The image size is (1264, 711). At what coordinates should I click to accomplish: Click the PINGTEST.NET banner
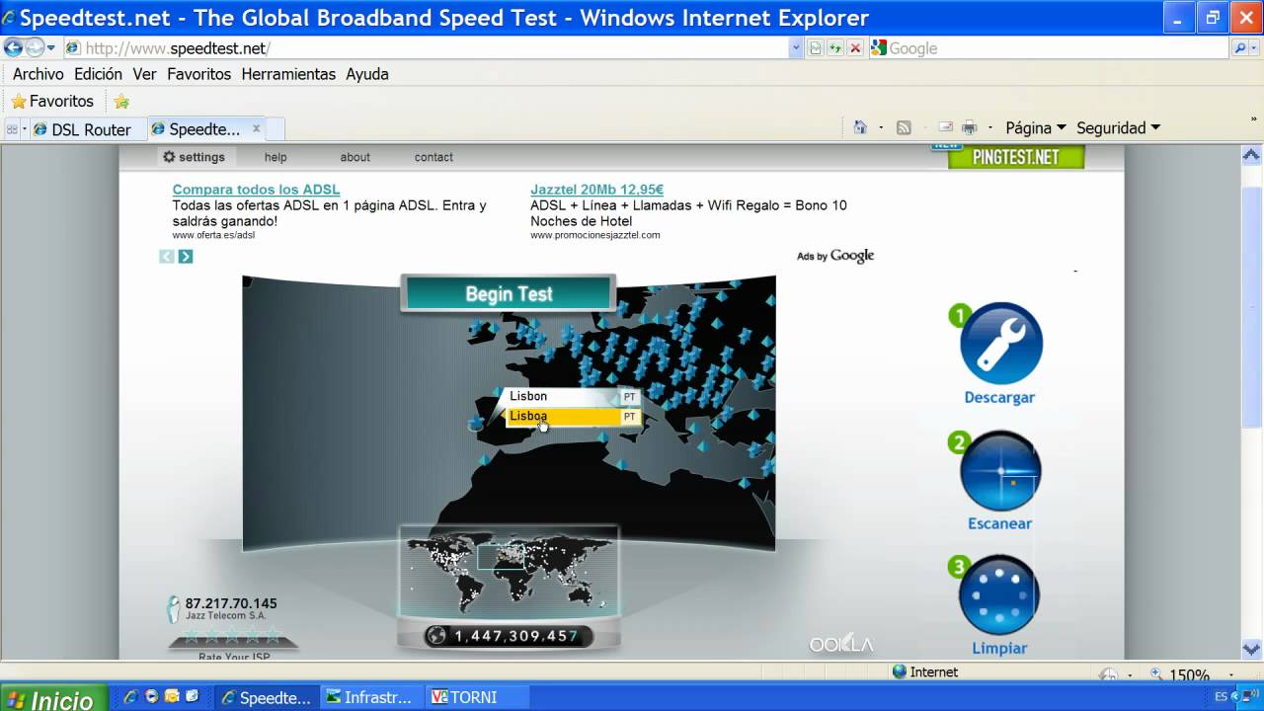(x=1016, y=156)
